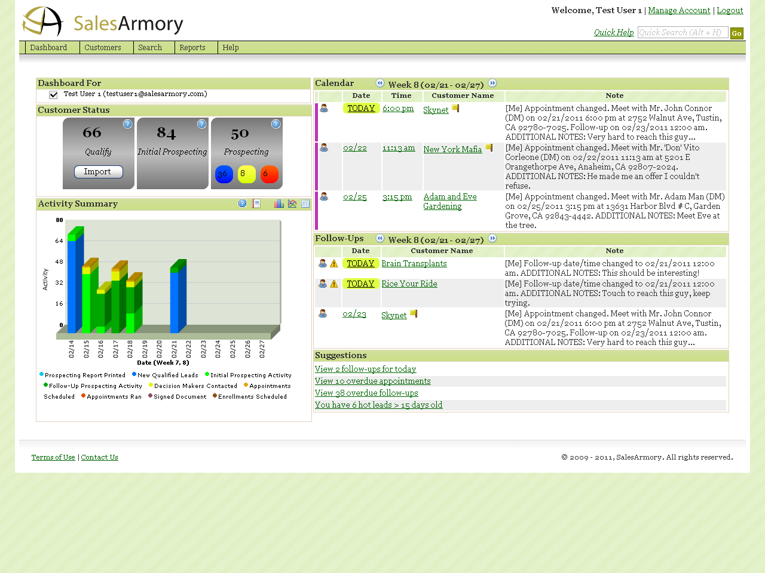
Task: Open View 38 overdue follow-ups
Action: [366, 393]
